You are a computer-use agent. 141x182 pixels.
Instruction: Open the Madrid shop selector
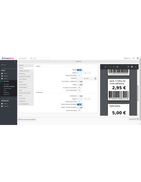point(128,58)
